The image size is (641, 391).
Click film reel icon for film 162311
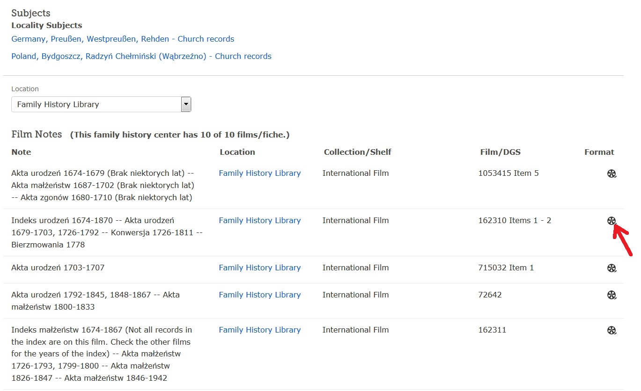click(612, 330)
